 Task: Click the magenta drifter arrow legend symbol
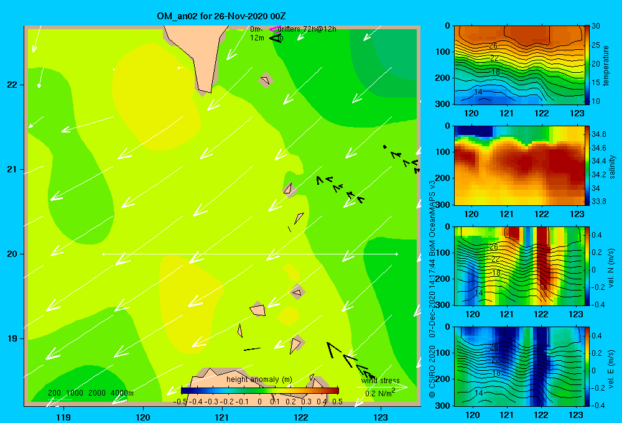point(274,29)
